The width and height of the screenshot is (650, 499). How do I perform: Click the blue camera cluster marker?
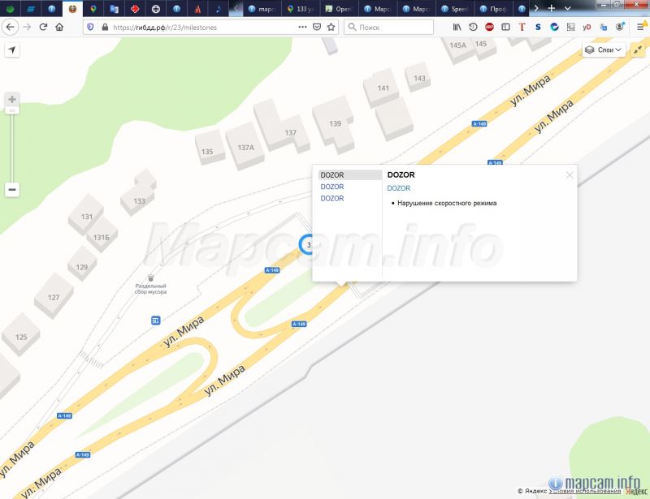[307, 244]
